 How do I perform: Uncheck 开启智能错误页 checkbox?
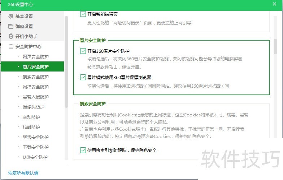[x=83, y=14]
